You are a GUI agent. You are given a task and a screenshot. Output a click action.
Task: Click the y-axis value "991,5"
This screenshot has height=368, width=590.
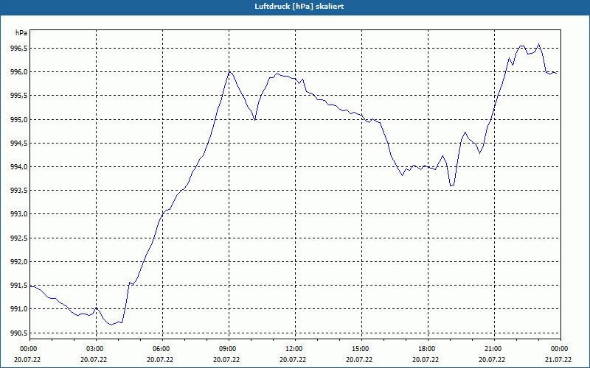tap(19, 286)
